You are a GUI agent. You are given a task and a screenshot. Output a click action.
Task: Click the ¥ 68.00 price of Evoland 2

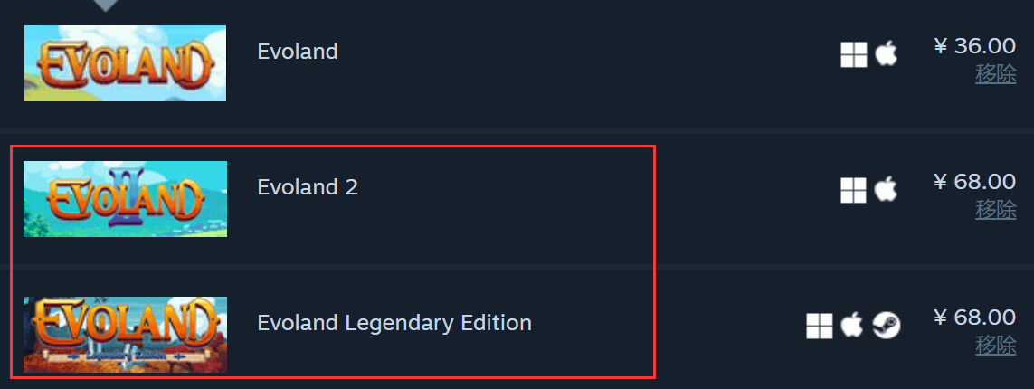click(x=975, y=182)
